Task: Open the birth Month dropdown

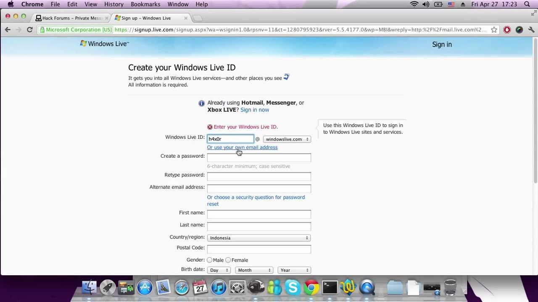Action: 254,270
